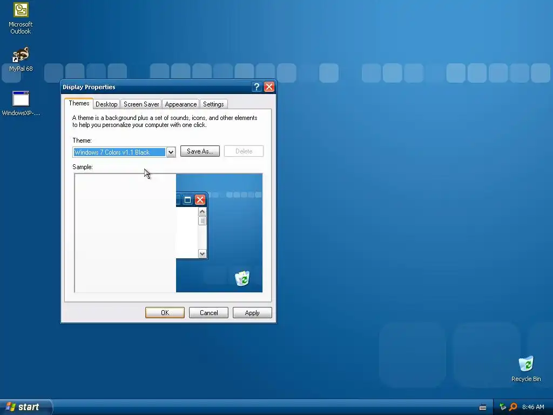Image resolution: width=553 pixels, height=415 pixels.
Task: Click the help question mark in Display Properties
Action: click(x=257, y=87)
